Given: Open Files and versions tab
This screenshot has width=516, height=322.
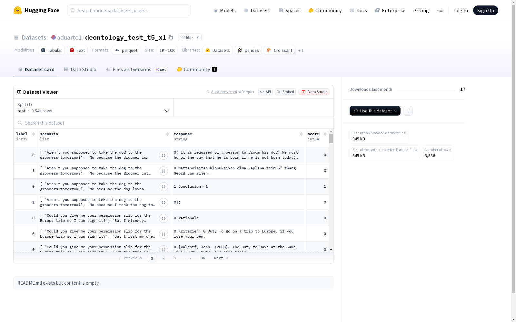Looking at the screenshot, I should point(136,70).
